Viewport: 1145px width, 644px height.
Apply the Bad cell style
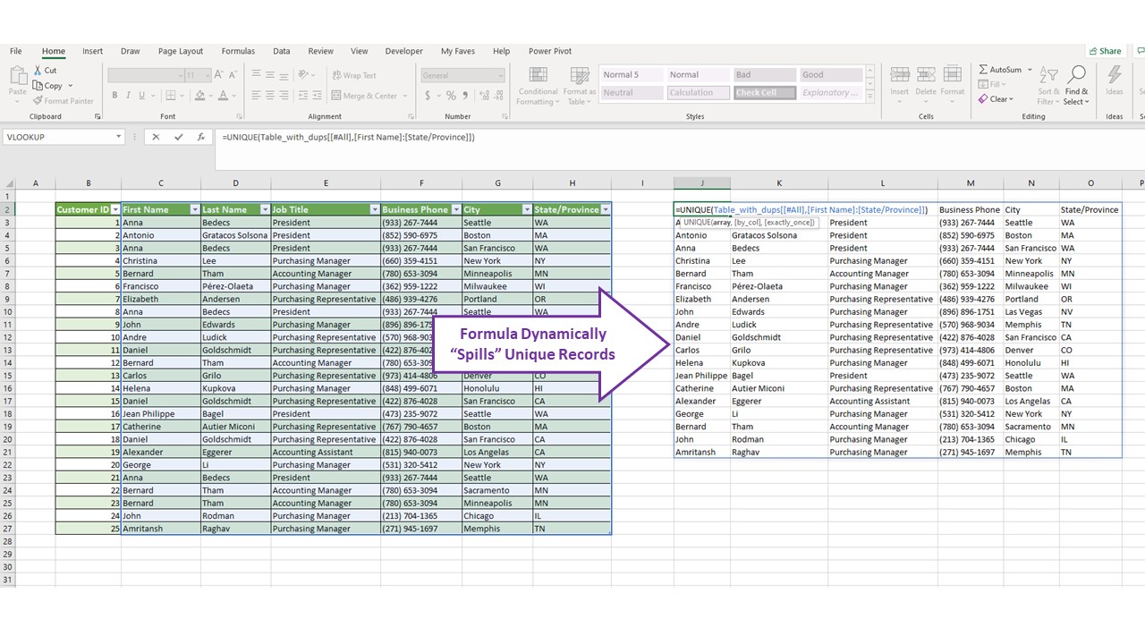pyautogui.click(x=765, y=75)
